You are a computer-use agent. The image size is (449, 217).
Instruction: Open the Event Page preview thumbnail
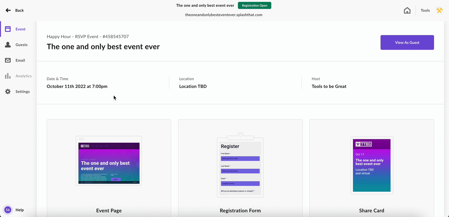[x=109, y=161]
